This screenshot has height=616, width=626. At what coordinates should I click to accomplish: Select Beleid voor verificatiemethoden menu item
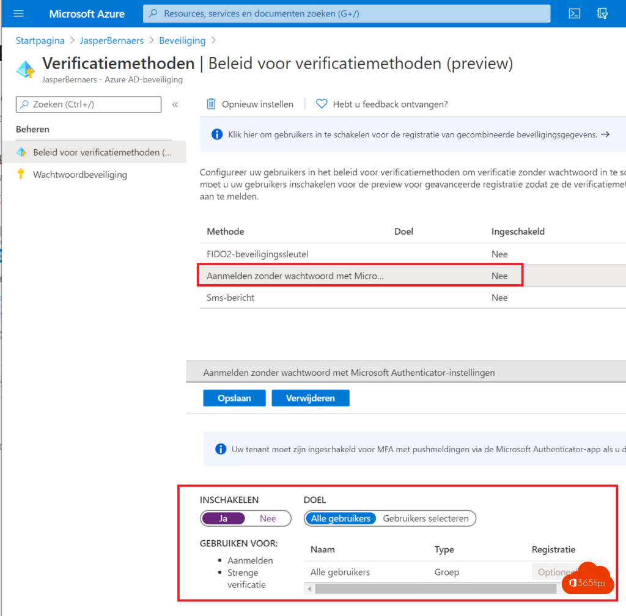tap(101, 152)
